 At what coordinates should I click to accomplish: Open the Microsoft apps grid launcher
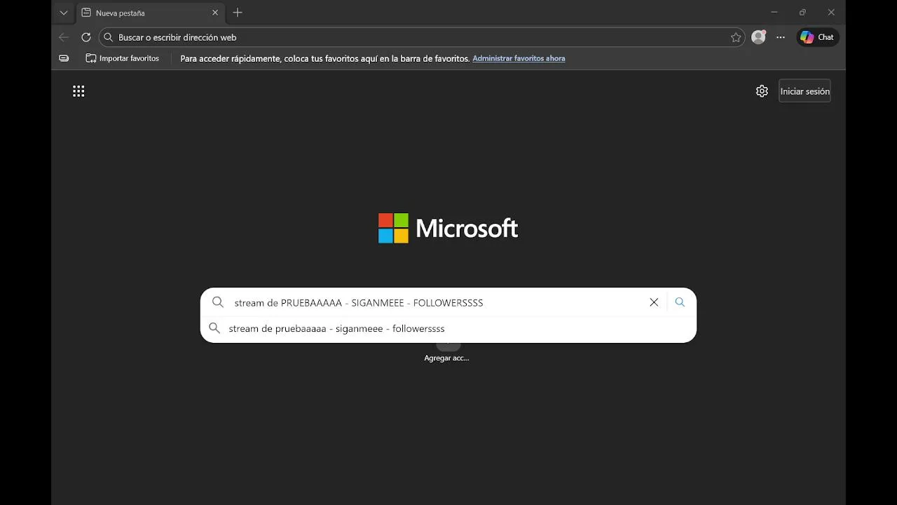coord(78,91)
